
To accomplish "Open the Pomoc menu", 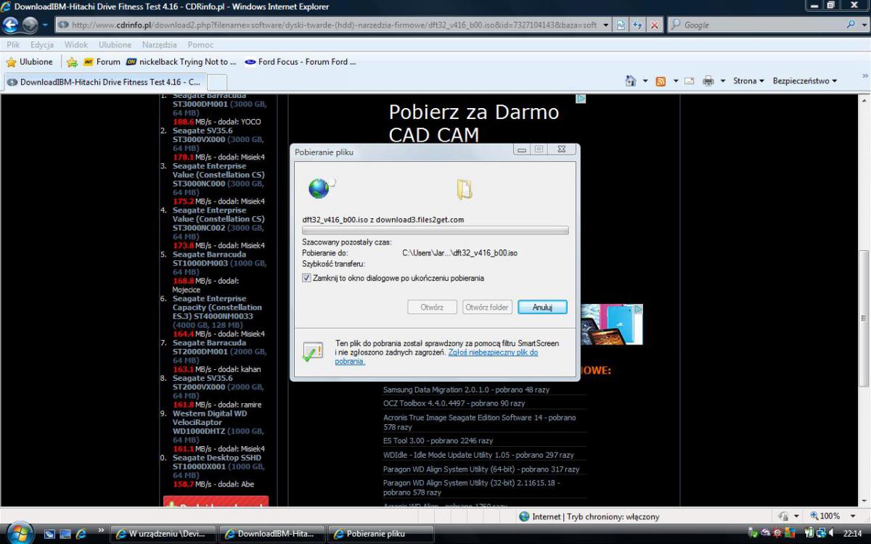I will coord(200,44).
